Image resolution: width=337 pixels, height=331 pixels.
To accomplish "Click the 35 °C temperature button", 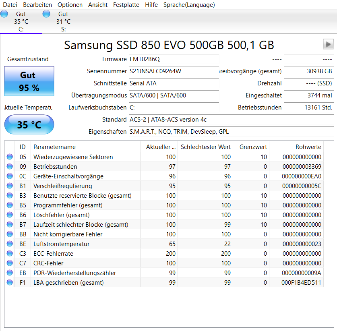I will 29,125.
